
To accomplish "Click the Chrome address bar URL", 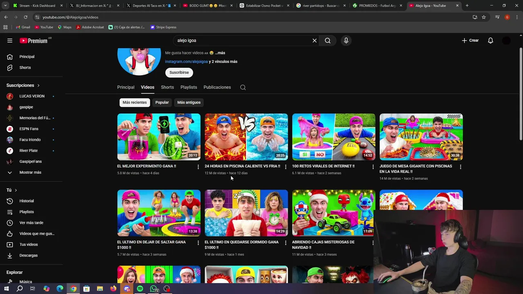I will click(70, 17).
